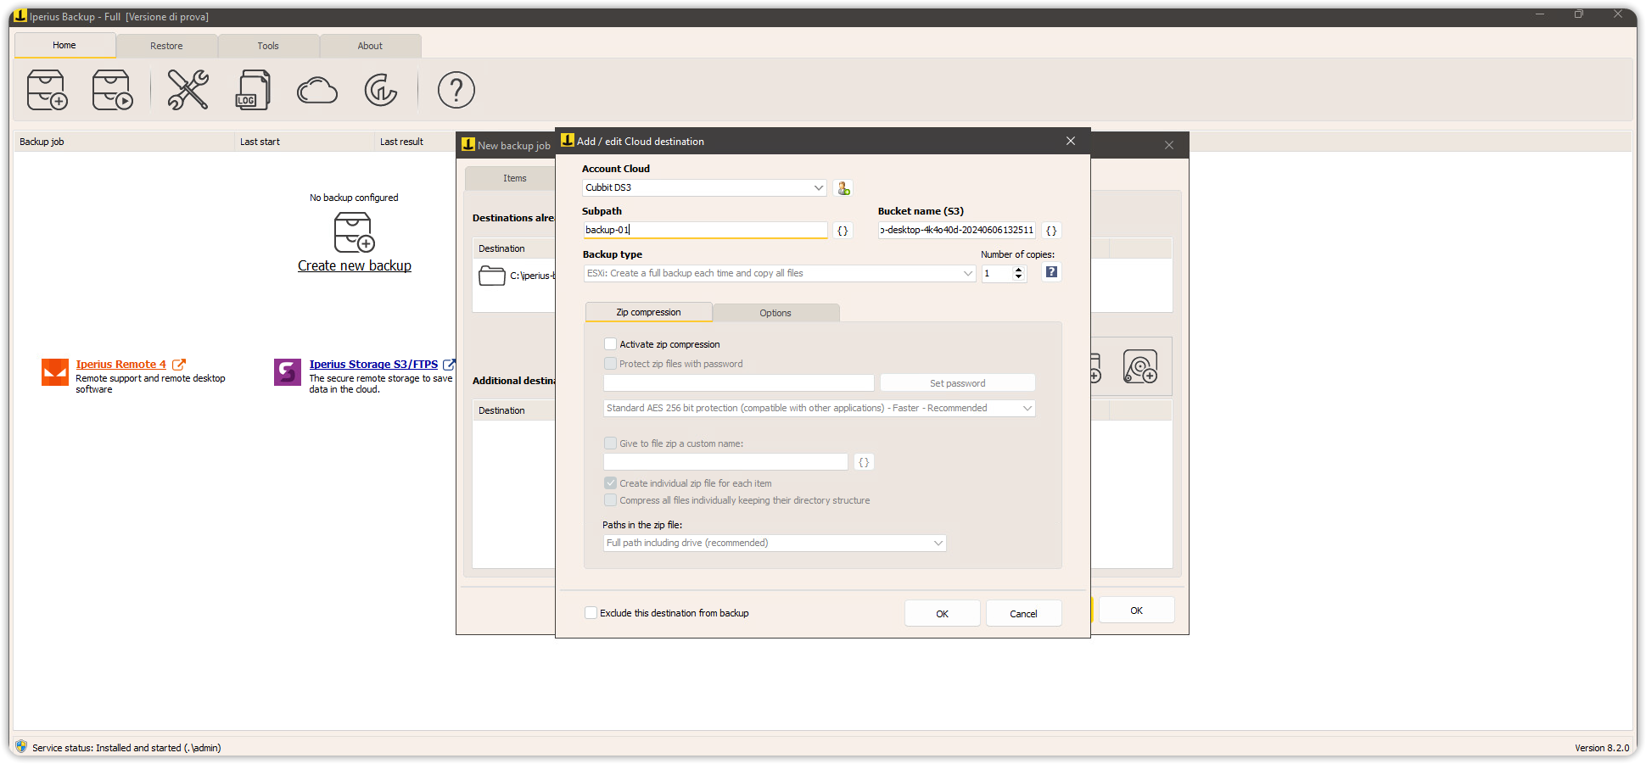
Task: Switch to the Restore tab
Action: click(166, 46)
